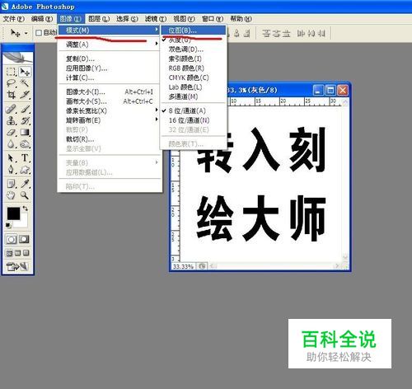Choose RGB 颜色(R) mode
412x389 pixels.
pos(194,68)
